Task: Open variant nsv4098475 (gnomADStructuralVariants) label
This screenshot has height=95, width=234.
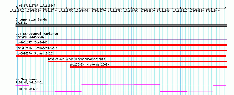Action: [78, 59]
